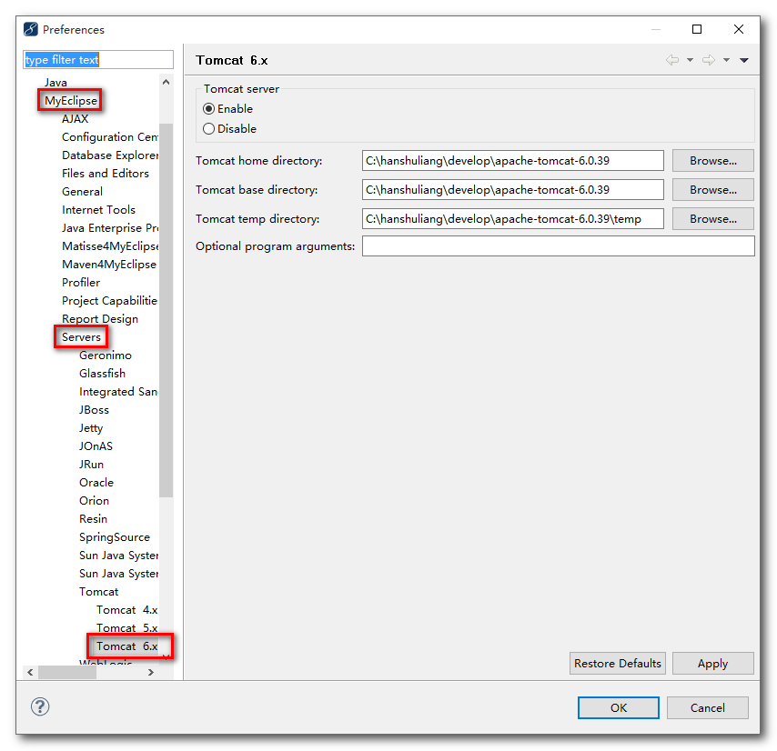The height and width of the screenshot is (751, 777).
Task: Browse for Tomcat temp directory
Action: point(712,219)
